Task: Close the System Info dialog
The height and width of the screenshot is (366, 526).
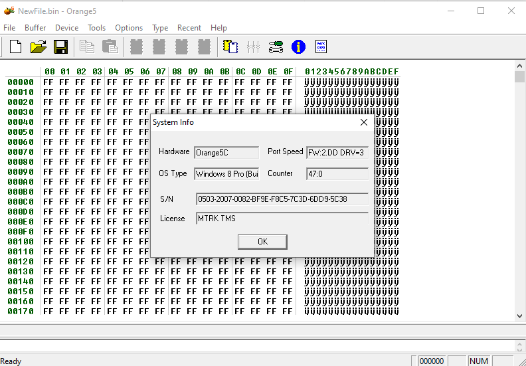Action: coord(363,122)
